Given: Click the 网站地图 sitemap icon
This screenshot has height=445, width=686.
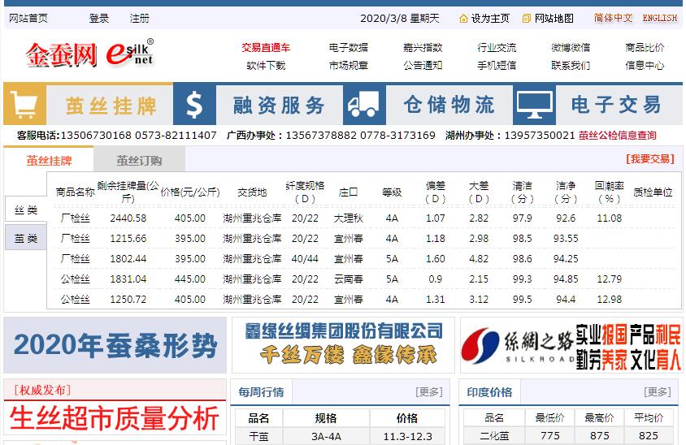Looking at the screenshot, I should [527, 18].
